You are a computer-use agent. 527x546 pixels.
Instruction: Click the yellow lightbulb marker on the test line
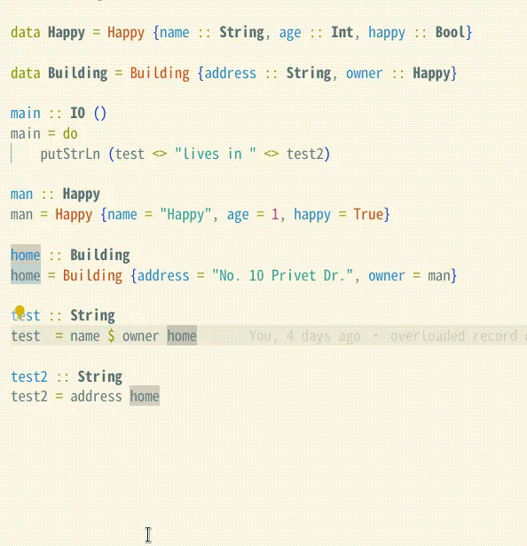point(20,310)
